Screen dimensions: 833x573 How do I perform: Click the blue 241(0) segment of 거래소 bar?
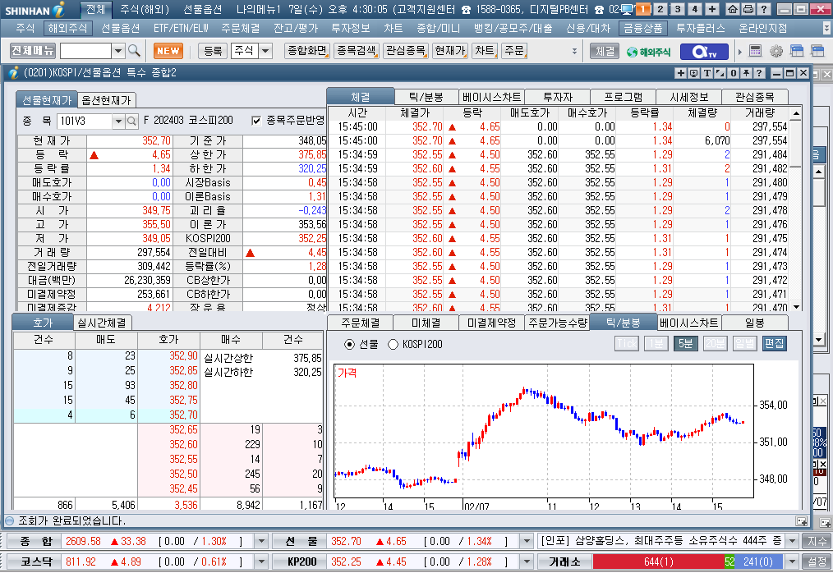(758, 562)
